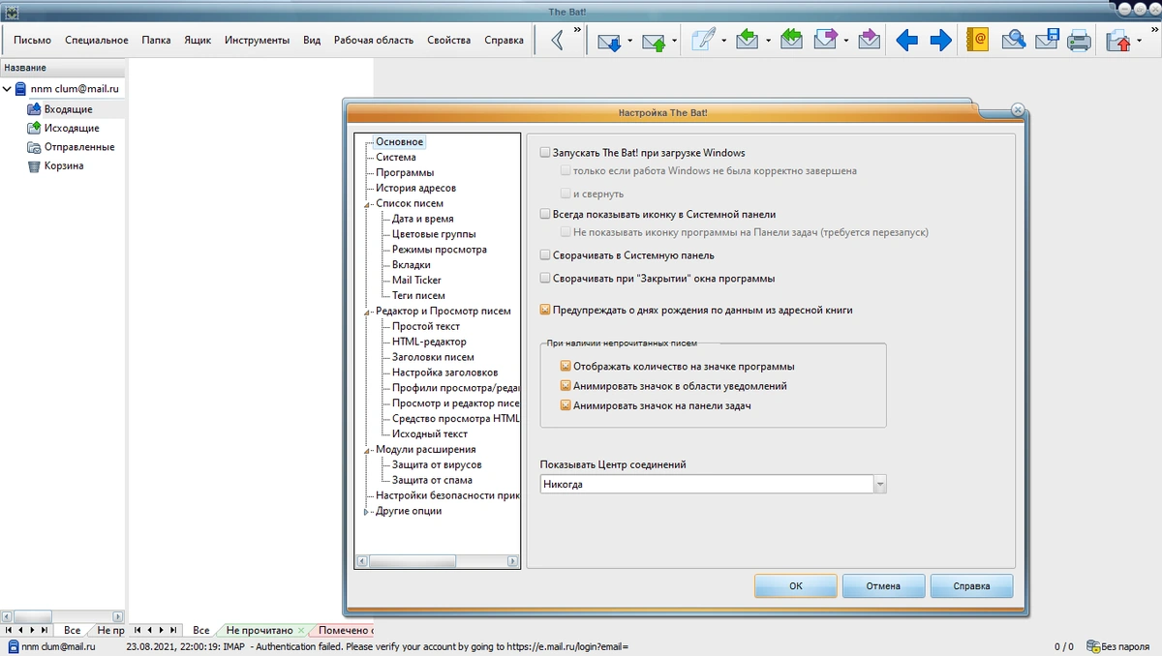The width and height of the screenshot is (1162, 656).
Task: Expand the Другие опции tree node
Action: [x=367, y=512]
